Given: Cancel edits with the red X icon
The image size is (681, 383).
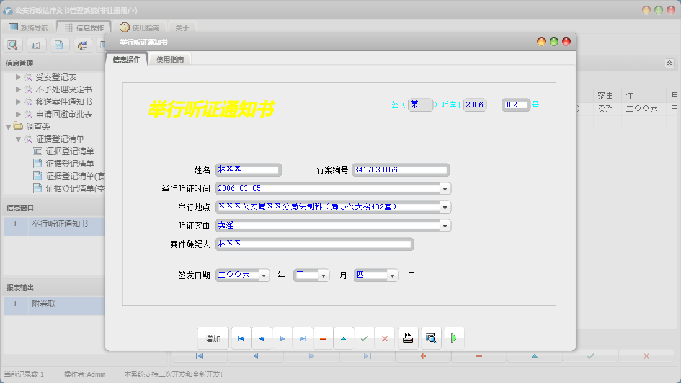Looking at the screenshot, I should coord(384,338).
